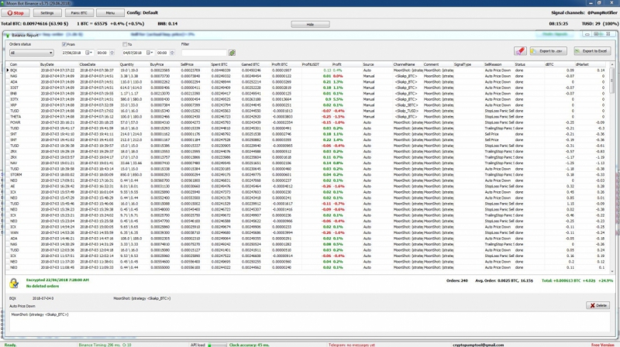620x347 pixels.
Task: Select the STORM order row
Action: 307,175
